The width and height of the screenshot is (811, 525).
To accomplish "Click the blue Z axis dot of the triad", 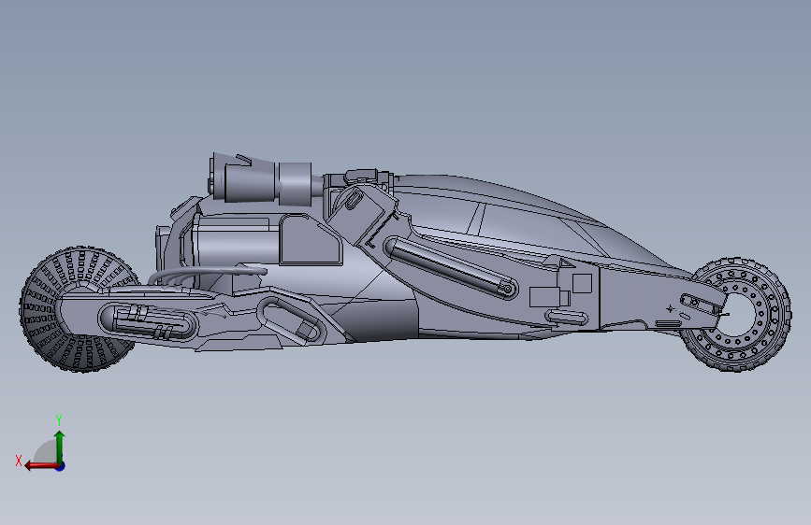I will 61,466.
